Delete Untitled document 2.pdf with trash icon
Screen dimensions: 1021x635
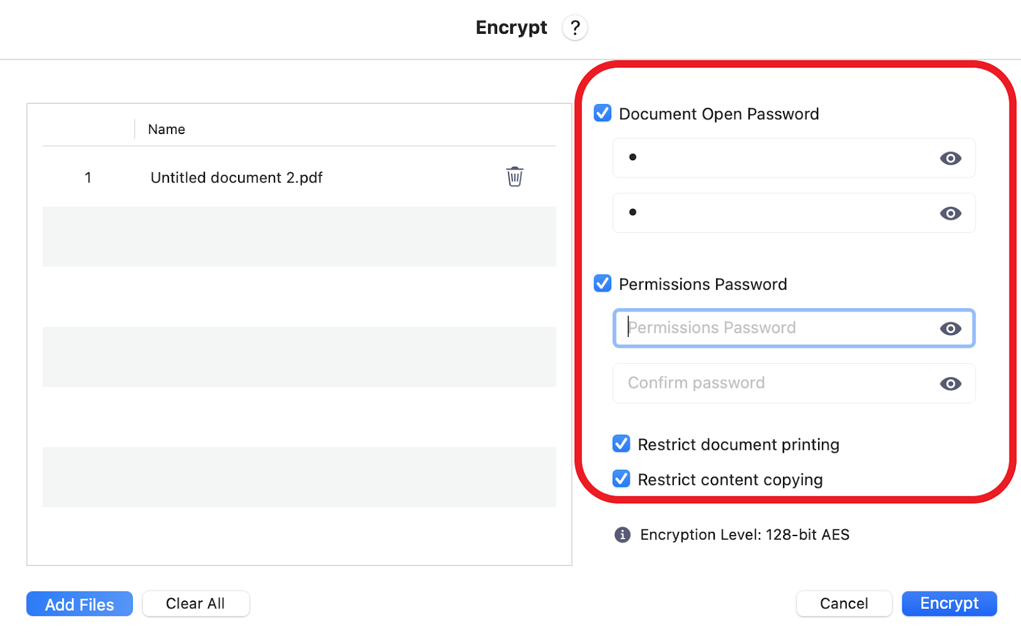[514, 177]
